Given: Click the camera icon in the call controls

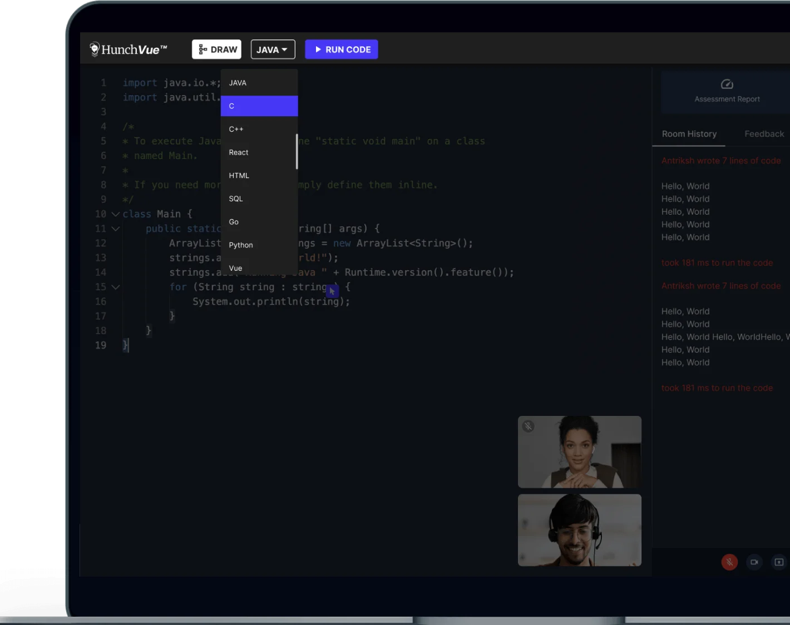Looking at the screenshot, I should click(x=754, y=562).
